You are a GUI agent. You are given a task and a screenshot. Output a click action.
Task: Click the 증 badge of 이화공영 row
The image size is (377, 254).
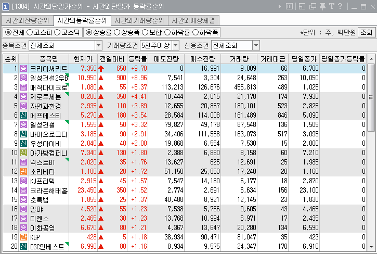[x=23, y=228]
